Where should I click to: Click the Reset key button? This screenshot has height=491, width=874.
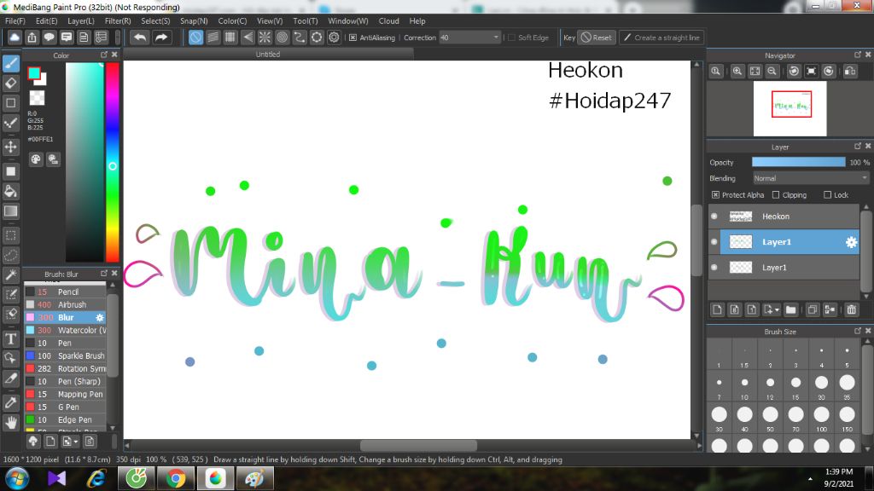pyautogui.click(x=597, y=38)
